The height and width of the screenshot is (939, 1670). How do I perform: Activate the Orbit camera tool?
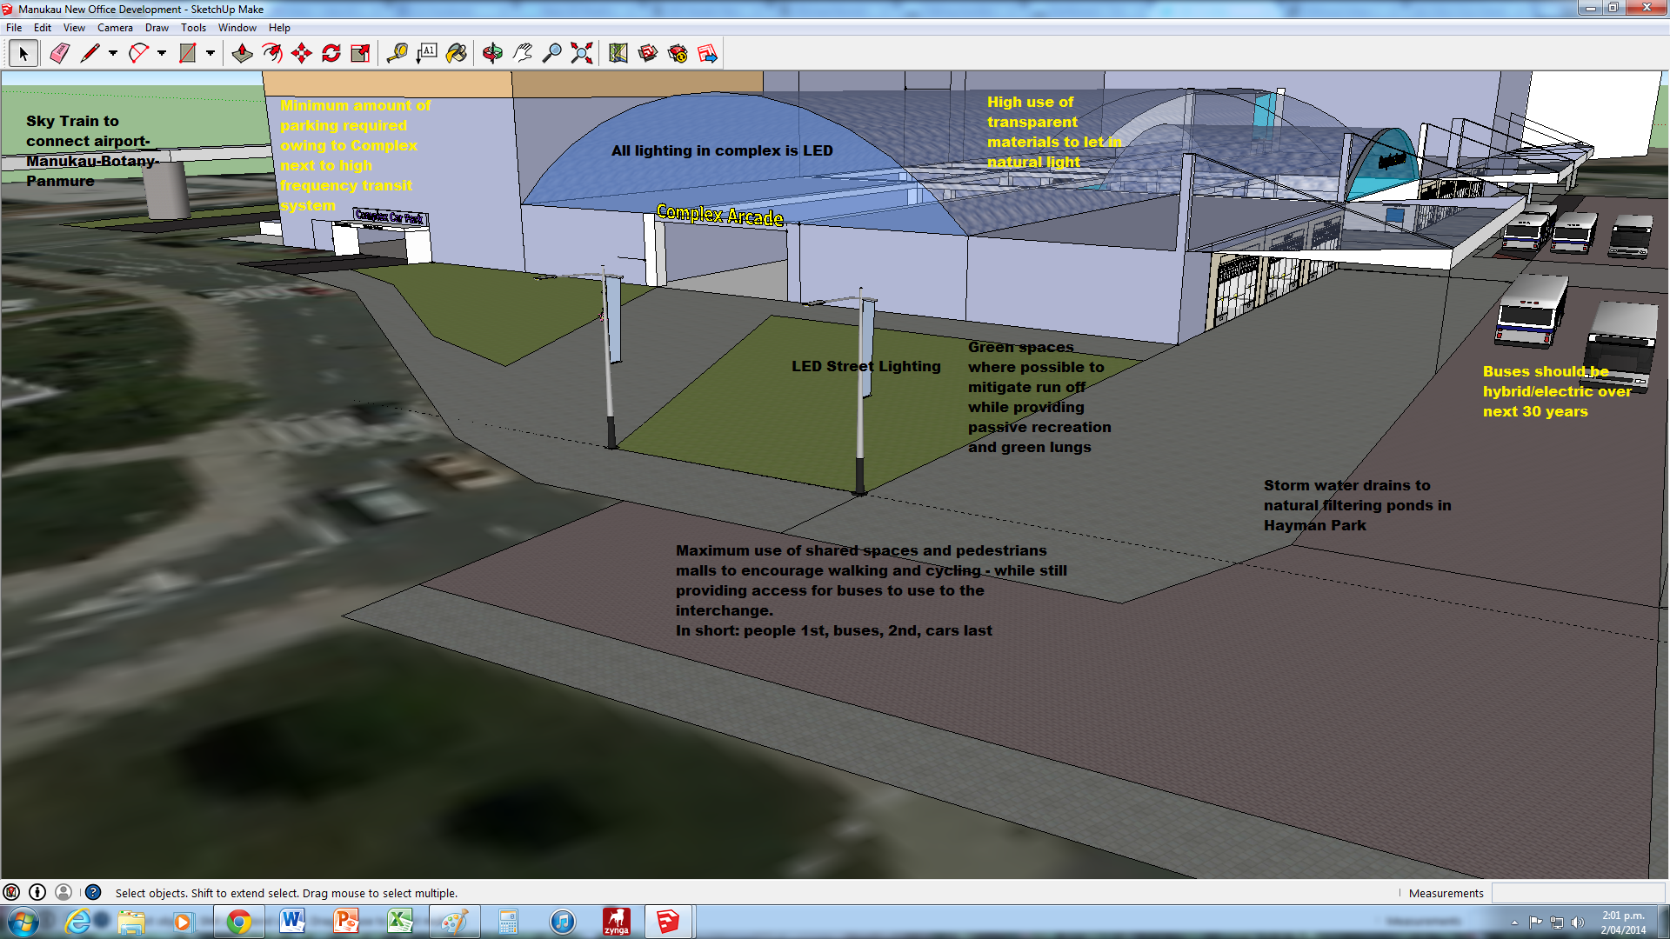click(492, 53)
